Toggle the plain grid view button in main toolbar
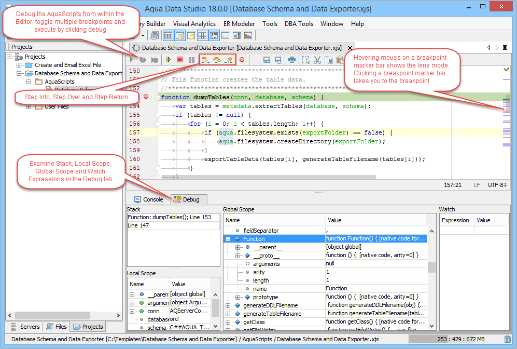 point(202,35)
